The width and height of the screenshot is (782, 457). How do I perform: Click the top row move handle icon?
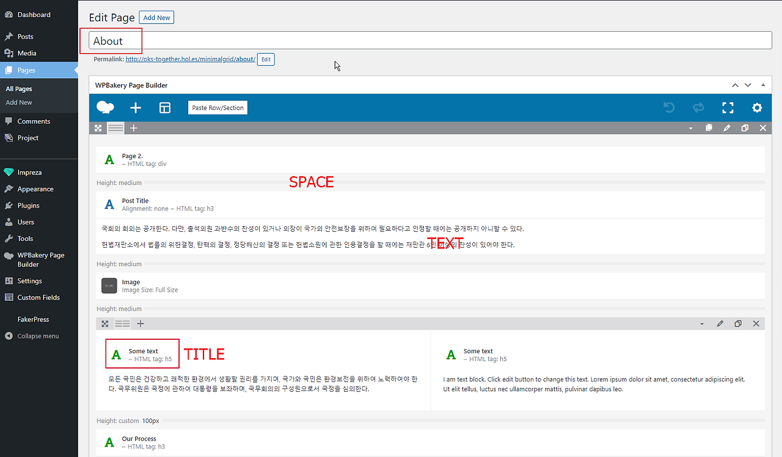coord(98,128)
